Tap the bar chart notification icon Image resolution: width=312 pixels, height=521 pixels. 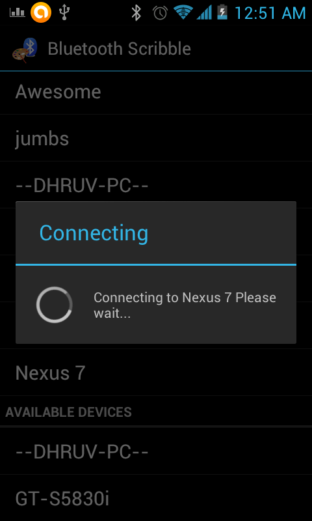click(18, 12)
